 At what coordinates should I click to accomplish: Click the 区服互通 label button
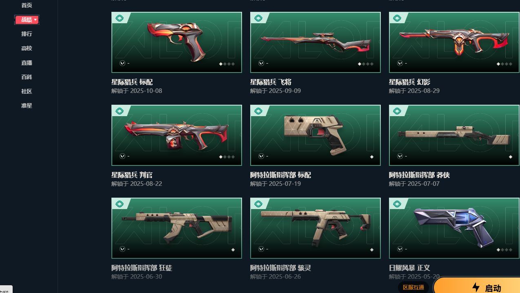(x=413, y=287)
